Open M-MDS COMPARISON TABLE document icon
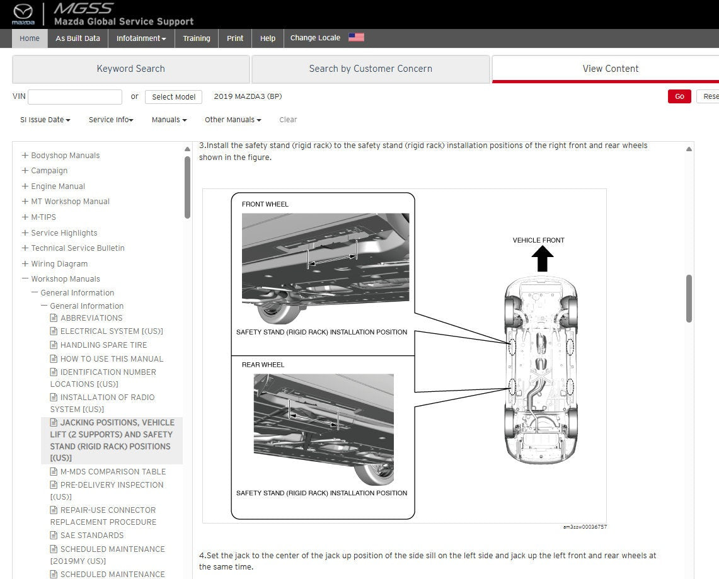The width and height of the screenshot is (719, 579). [x=54, y=471]
